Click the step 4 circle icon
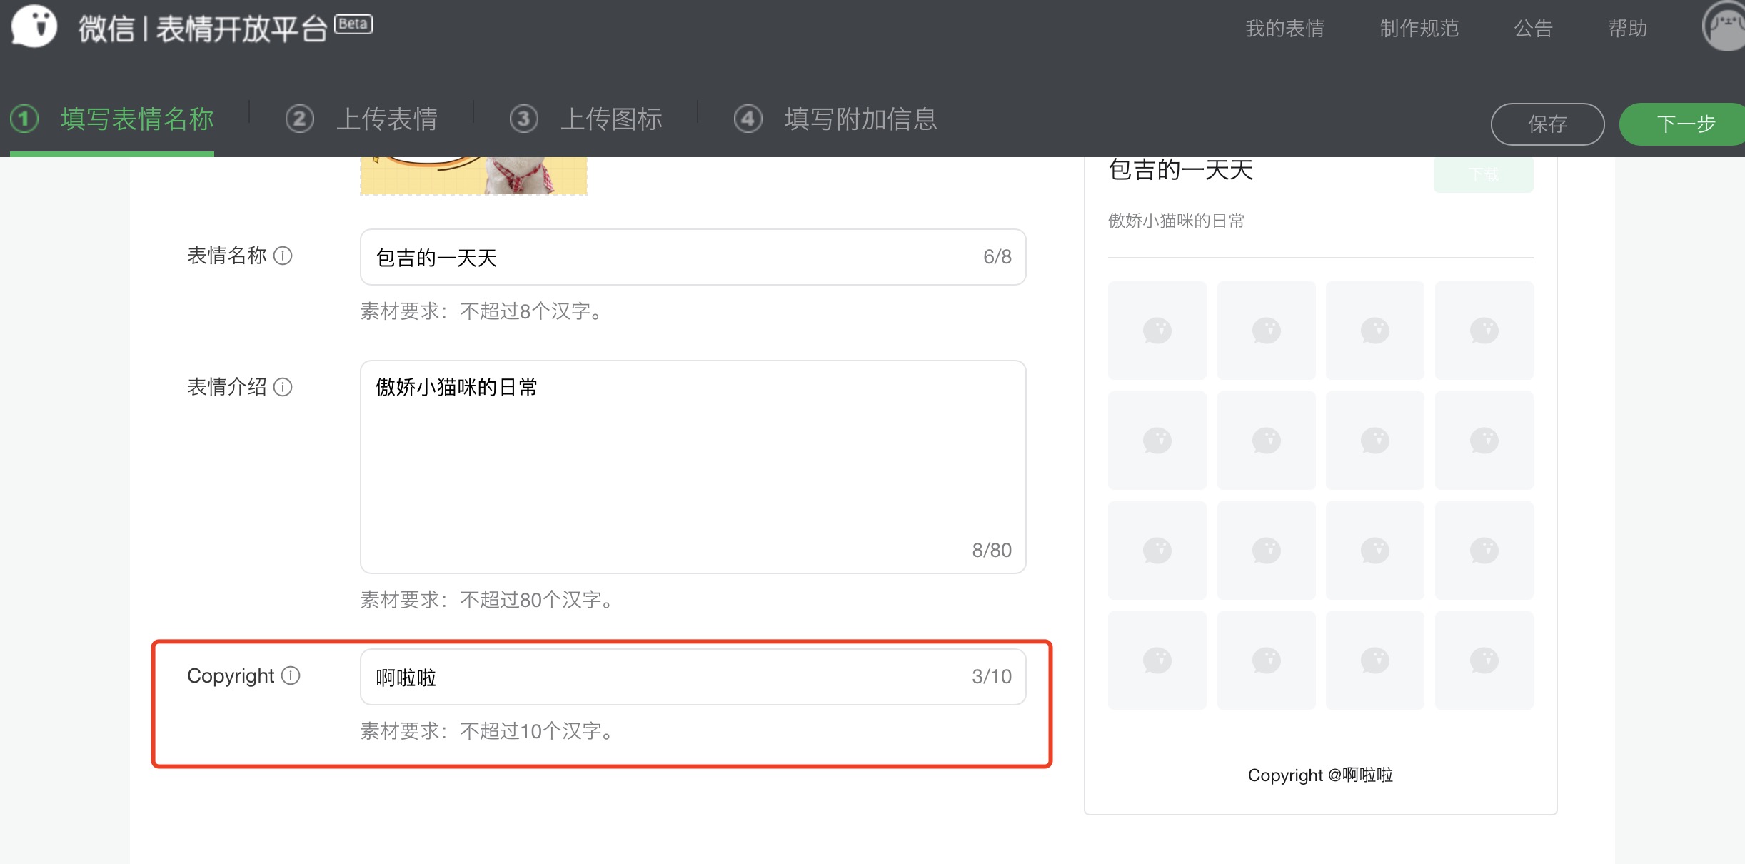1745x864 pixels. (748, 119)
